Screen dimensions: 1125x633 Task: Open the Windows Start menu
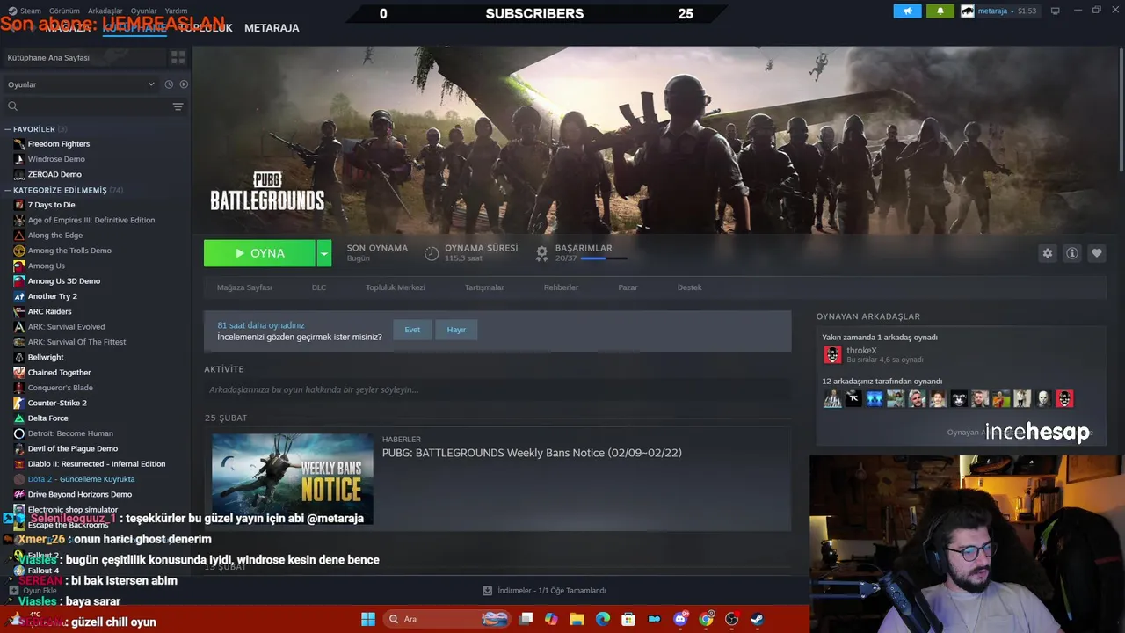368,619
